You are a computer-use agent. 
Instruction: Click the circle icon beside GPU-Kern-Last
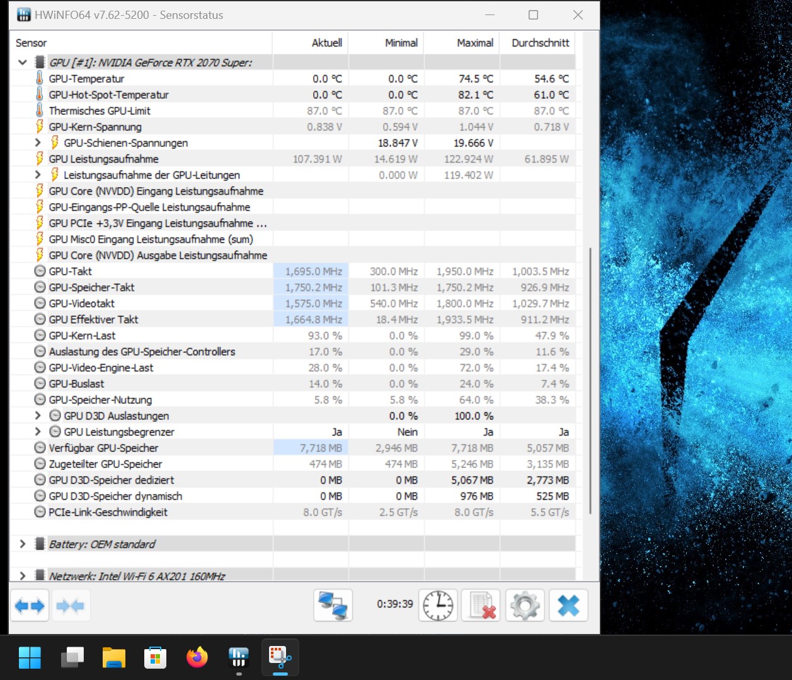pyautogui.click(x=40, y=335)
